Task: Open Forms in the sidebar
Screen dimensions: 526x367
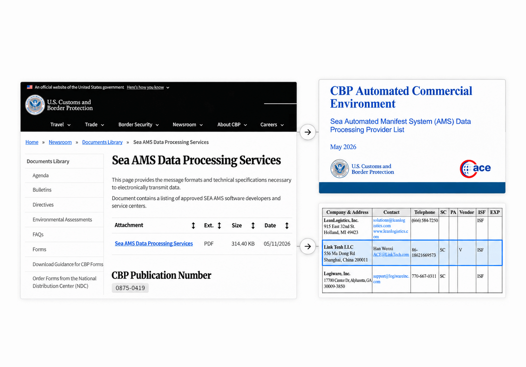Action: click(39, 249)
